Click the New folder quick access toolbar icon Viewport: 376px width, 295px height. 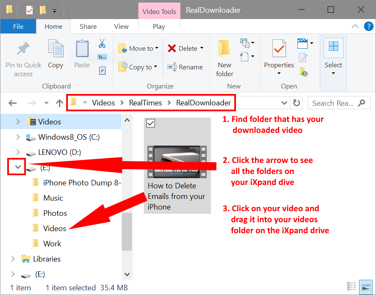click(x=43, y=10)
